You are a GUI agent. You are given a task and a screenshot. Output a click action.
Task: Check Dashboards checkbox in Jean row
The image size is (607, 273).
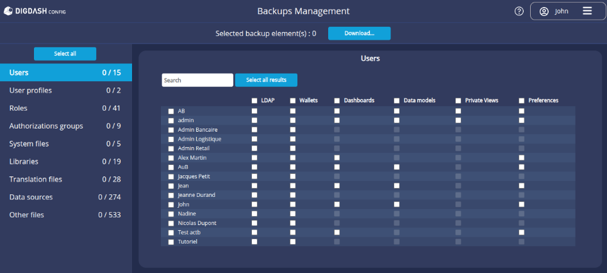[x=337, y=185]
